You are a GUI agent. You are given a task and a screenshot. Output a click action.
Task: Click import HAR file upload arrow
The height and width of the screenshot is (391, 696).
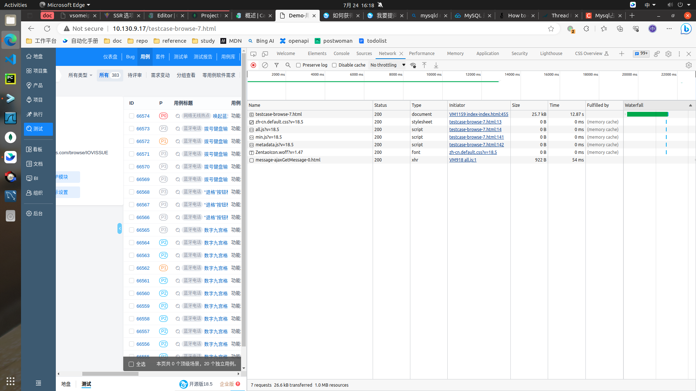(x=424, y=65)
